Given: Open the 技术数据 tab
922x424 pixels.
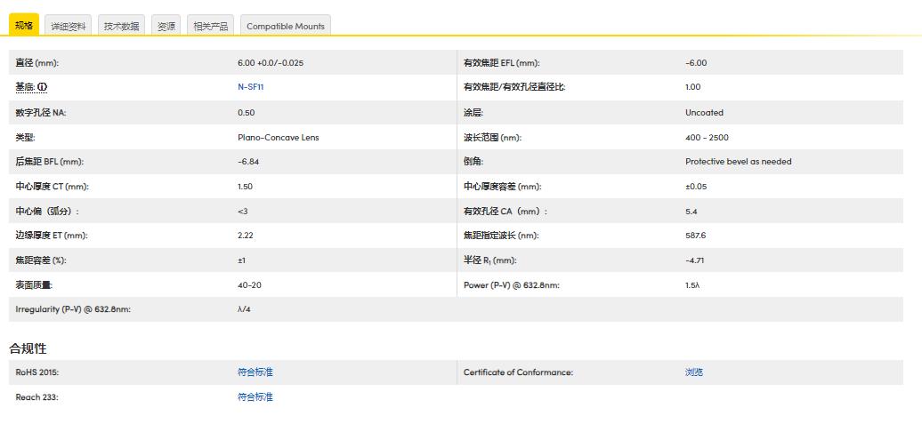Looking at the screenshot, I should click(122, 26).
